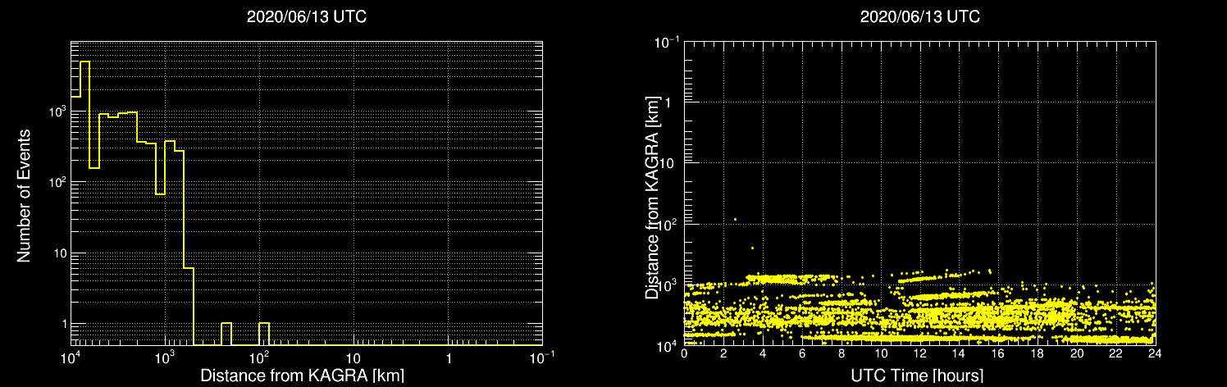Screen dimensions: 1227x387
Task: Click the "20" hour tick on UTC Time axis
Action: (1077, 353)
